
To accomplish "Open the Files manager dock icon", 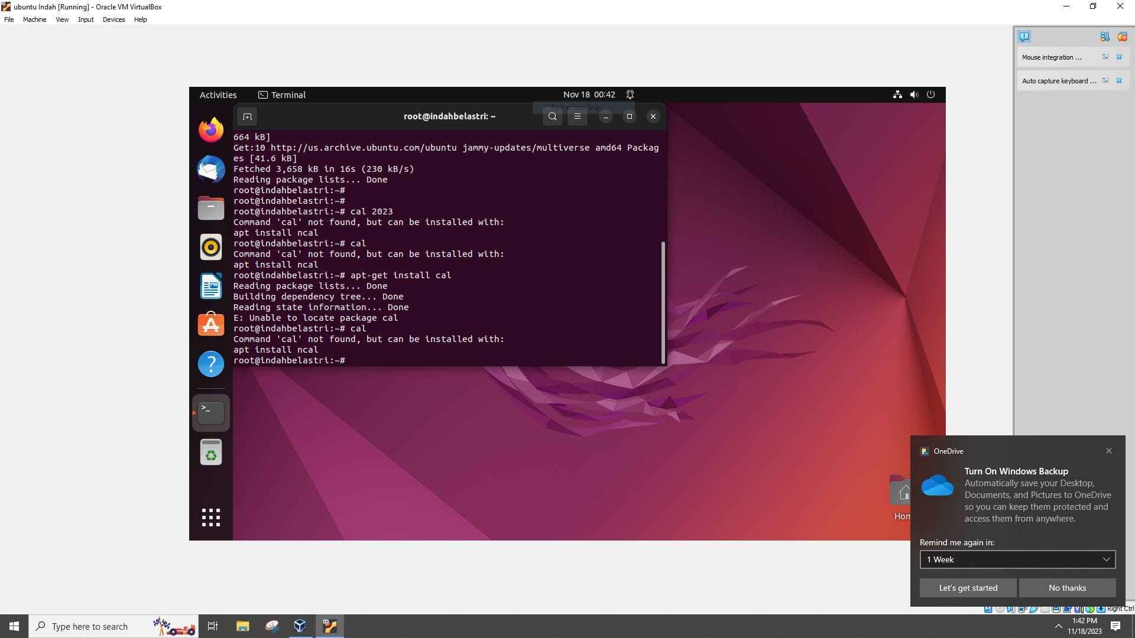I will (210, 208).
